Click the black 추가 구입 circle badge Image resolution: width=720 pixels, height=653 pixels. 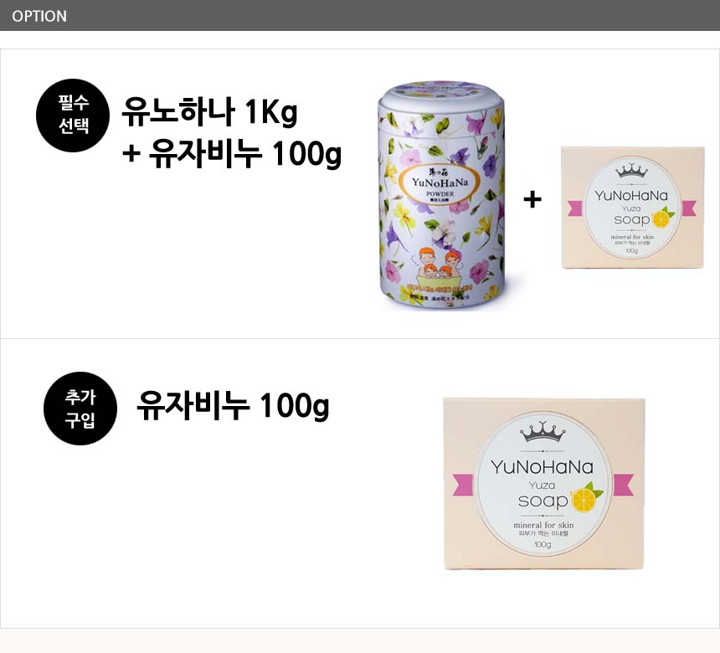80,409
